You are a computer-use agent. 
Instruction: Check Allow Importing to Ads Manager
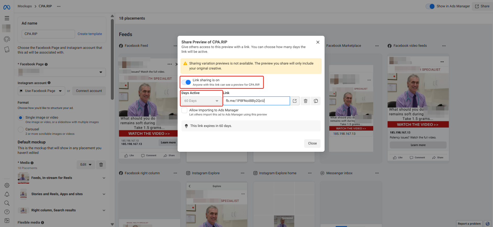click(x=184, y=110)
